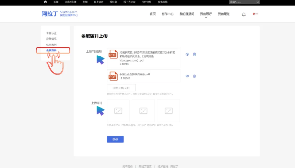Click the 阿拉丁 Alighting.com logo
This screenshot has height=168, width=295.
coord(60,13)
